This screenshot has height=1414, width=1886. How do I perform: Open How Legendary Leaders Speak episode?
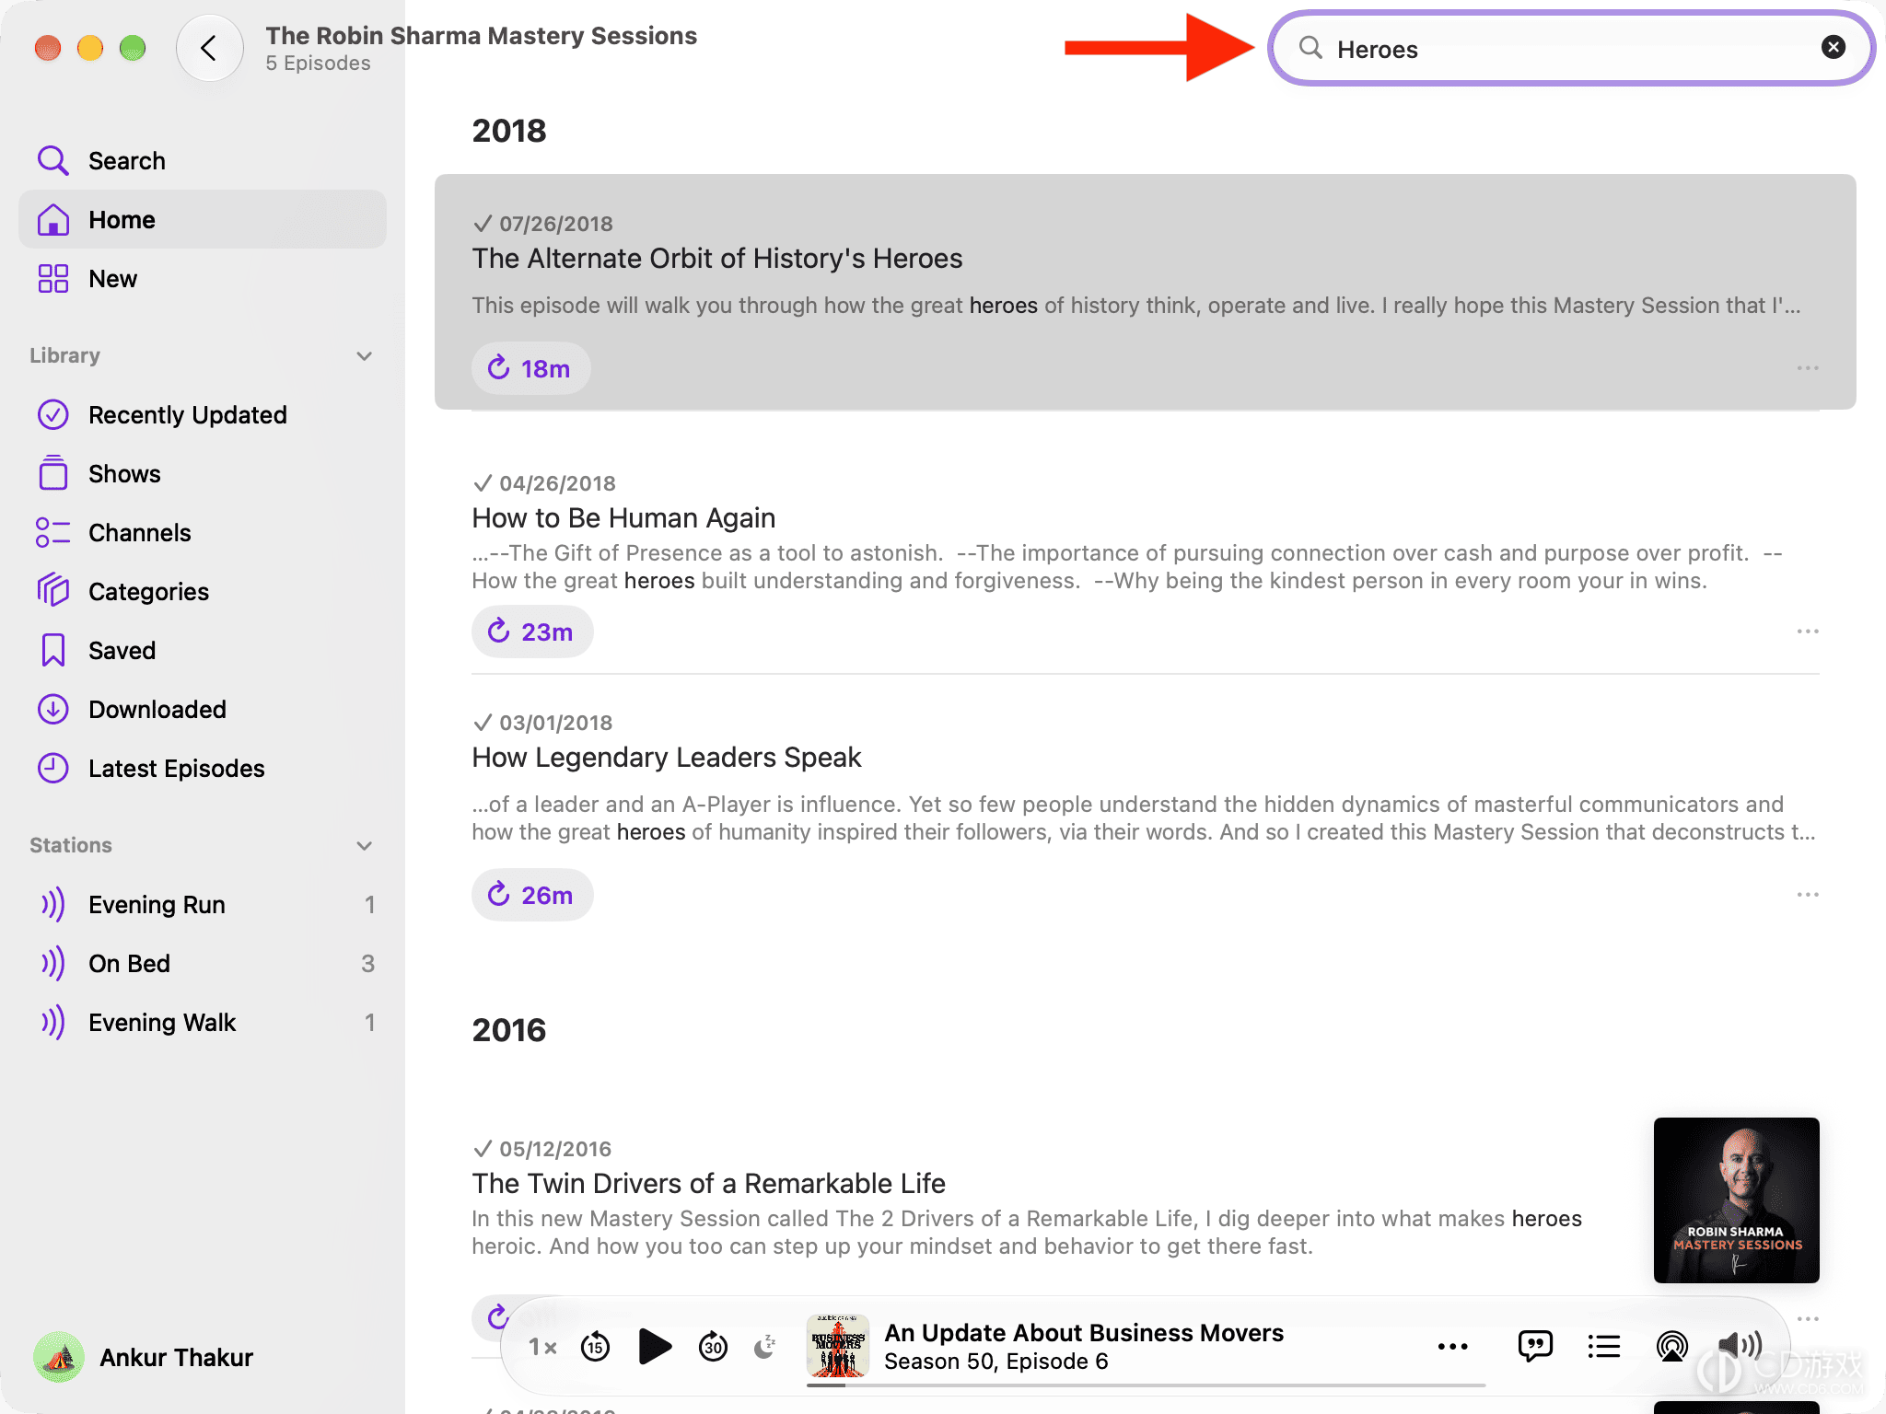[667, 758]
